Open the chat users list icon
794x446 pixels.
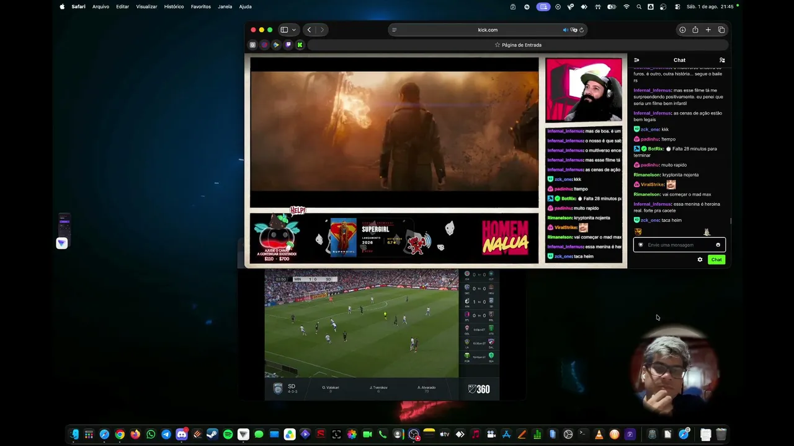tap(722, 60)
